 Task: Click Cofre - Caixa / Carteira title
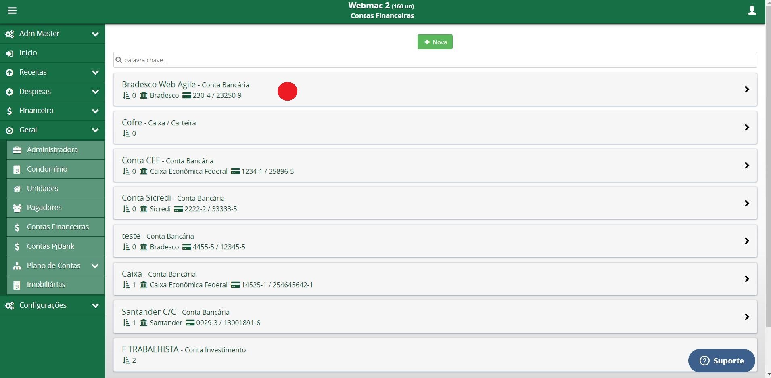(x=159, y=122)
